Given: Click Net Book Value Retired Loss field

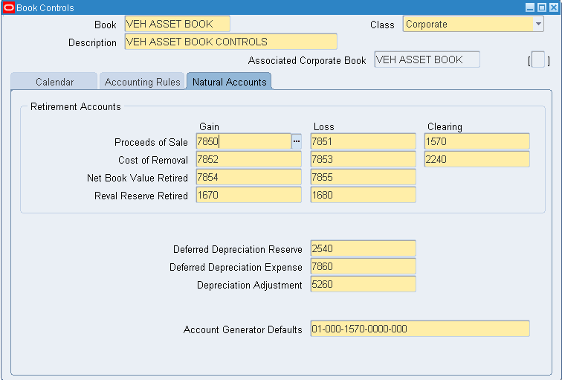Looking at the screenshot, I should (363, 178).
